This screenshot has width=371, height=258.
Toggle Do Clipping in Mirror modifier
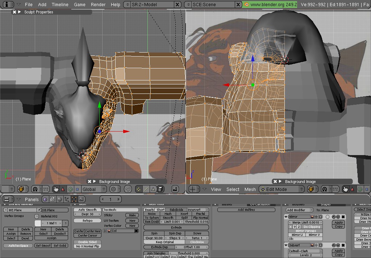click(312, 227)
